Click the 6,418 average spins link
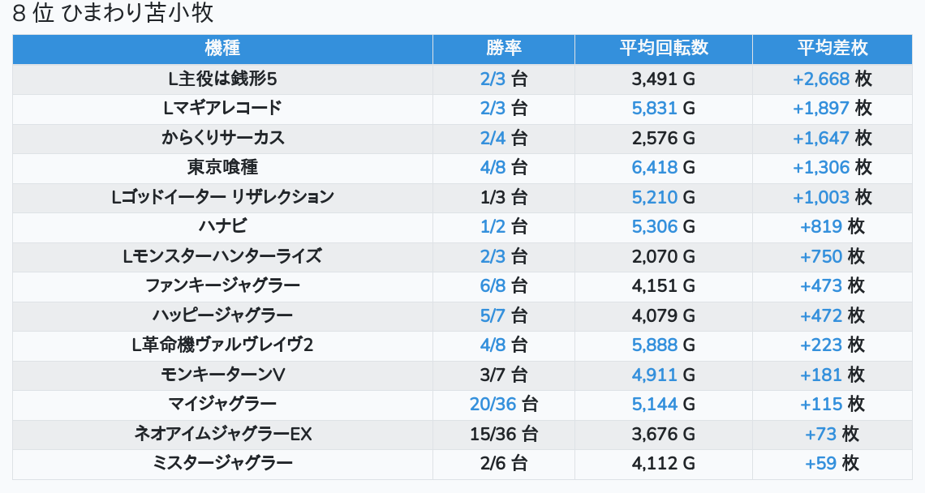925x493 pixels. 654,168
